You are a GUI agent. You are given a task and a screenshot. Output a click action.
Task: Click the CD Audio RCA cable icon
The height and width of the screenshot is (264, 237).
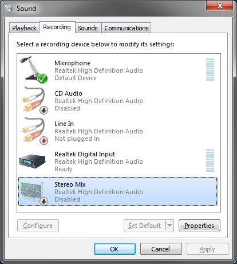point(34,100)
